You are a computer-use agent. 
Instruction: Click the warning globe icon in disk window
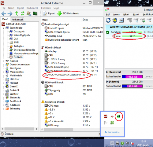[x=115, y=20]
